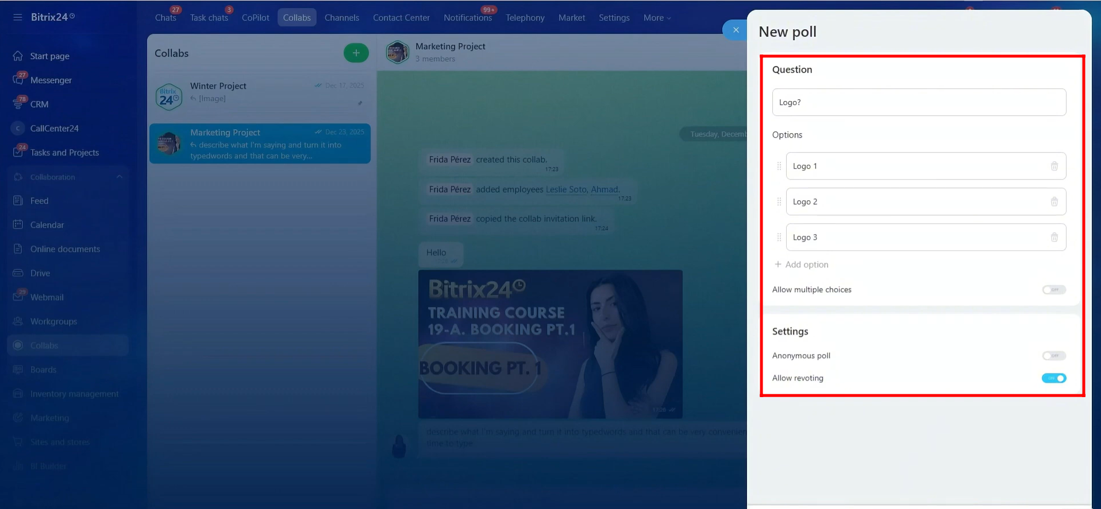Open CRM from left sidebar
Image resolution: width=1101 pixels, height=509 pixels.
tap(39, 104)
